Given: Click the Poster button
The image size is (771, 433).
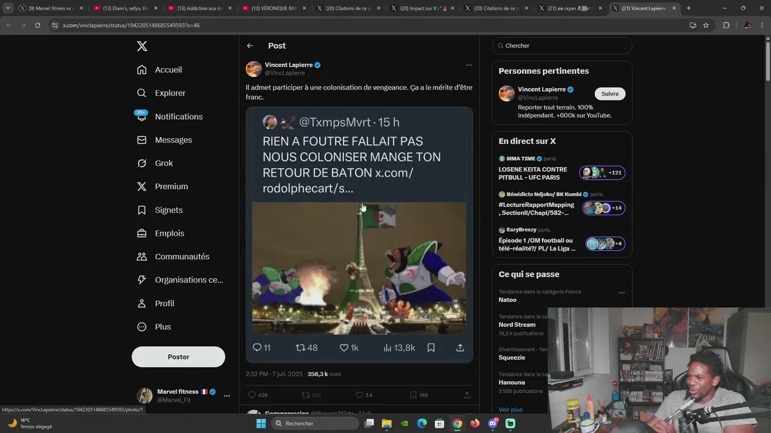Looking at the screenshot, I should [178, 357].
